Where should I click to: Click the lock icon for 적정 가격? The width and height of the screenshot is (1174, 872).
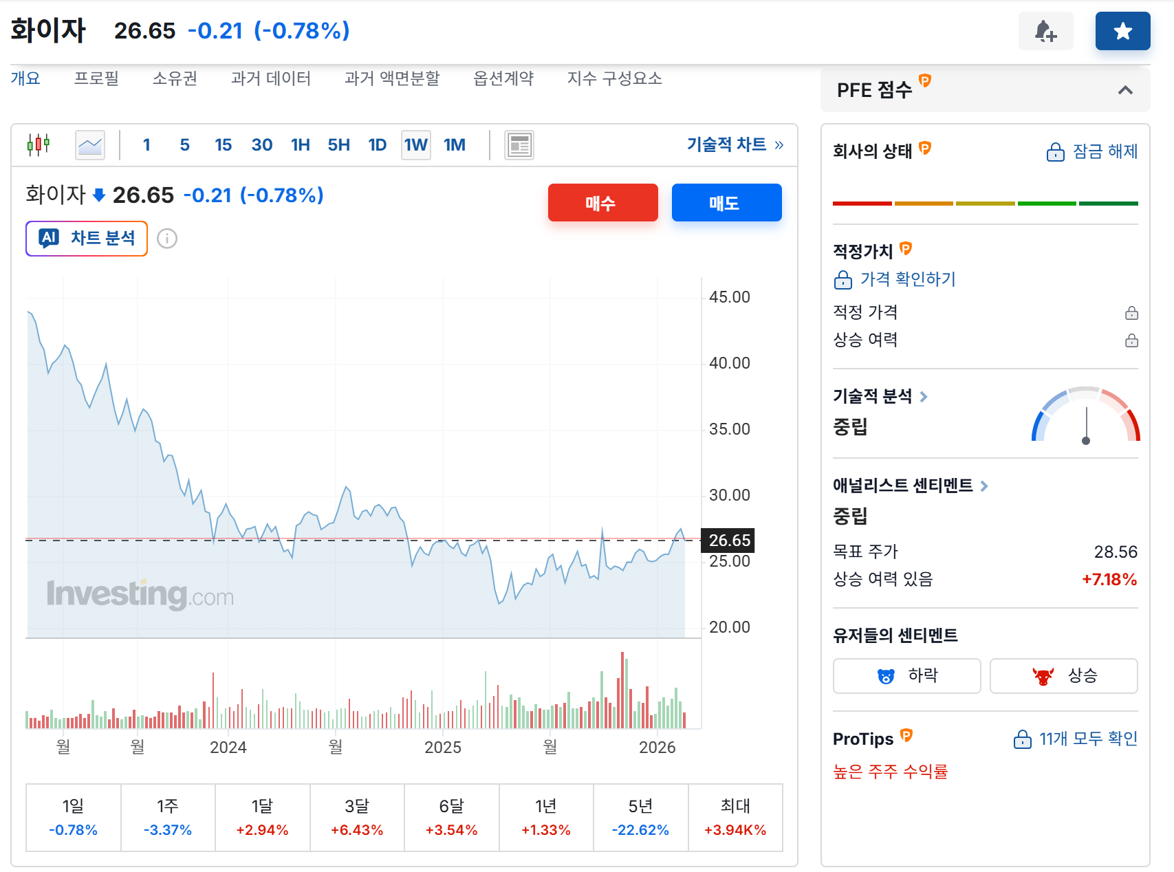(1131, 313)
